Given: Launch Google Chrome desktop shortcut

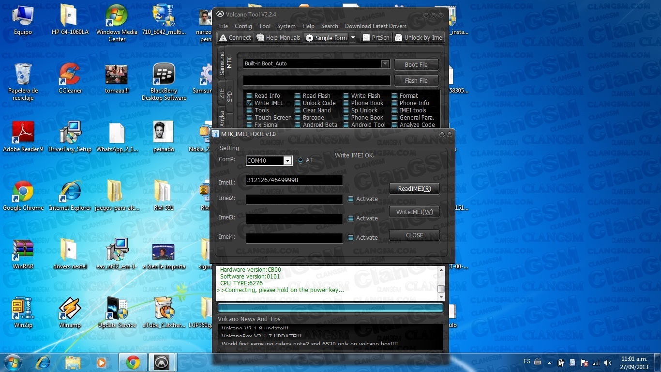Looking at the screenshot, I should pyautogui.click(x=23, y=196).
